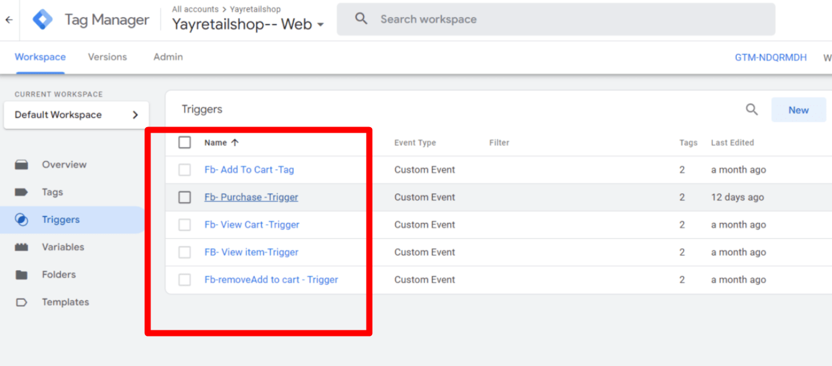
Task: Click the Overview sidebar icon
Action: [x=21, y=165]
